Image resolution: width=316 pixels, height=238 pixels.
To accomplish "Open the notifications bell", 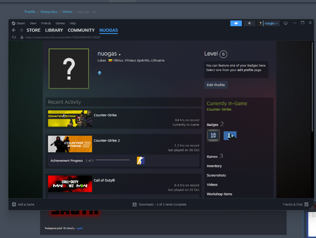I will 250,23.
